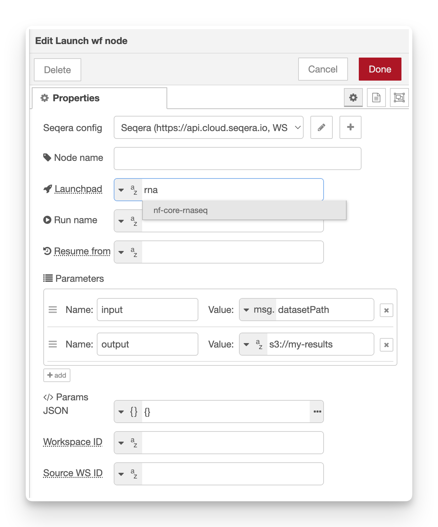Screen dimensions: 438x527
Task: Click the plus icon to add new Seqera config
Action: tap(350, 127)
